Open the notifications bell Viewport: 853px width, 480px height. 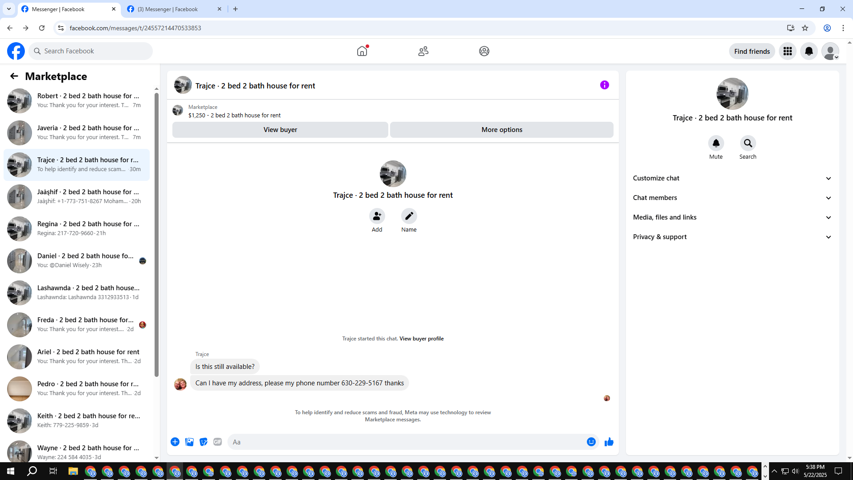809,51
